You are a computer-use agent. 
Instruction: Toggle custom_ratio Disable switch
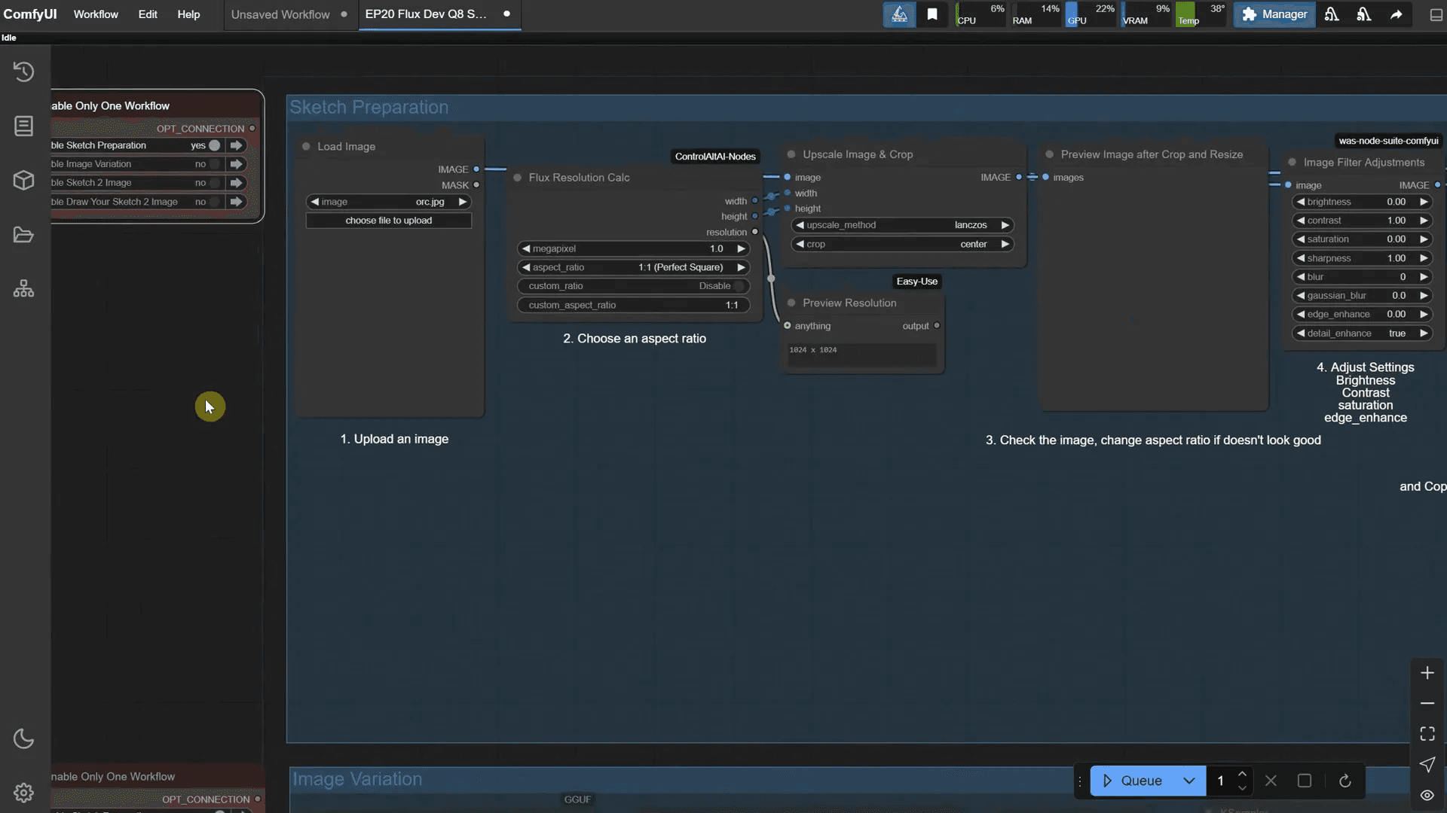coord(739,286)
